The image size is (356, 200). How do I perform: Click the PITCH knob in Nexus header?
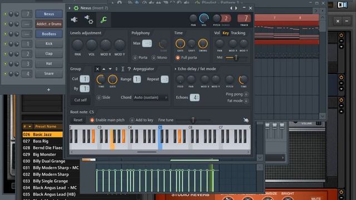click(216, 18)
